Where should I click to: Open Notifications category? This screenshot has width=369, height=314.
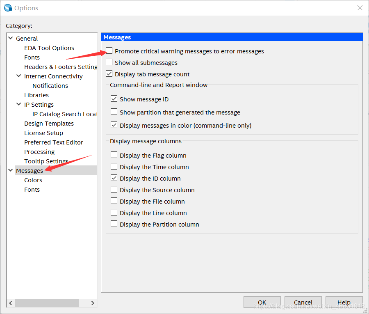[x=50, y=86]
